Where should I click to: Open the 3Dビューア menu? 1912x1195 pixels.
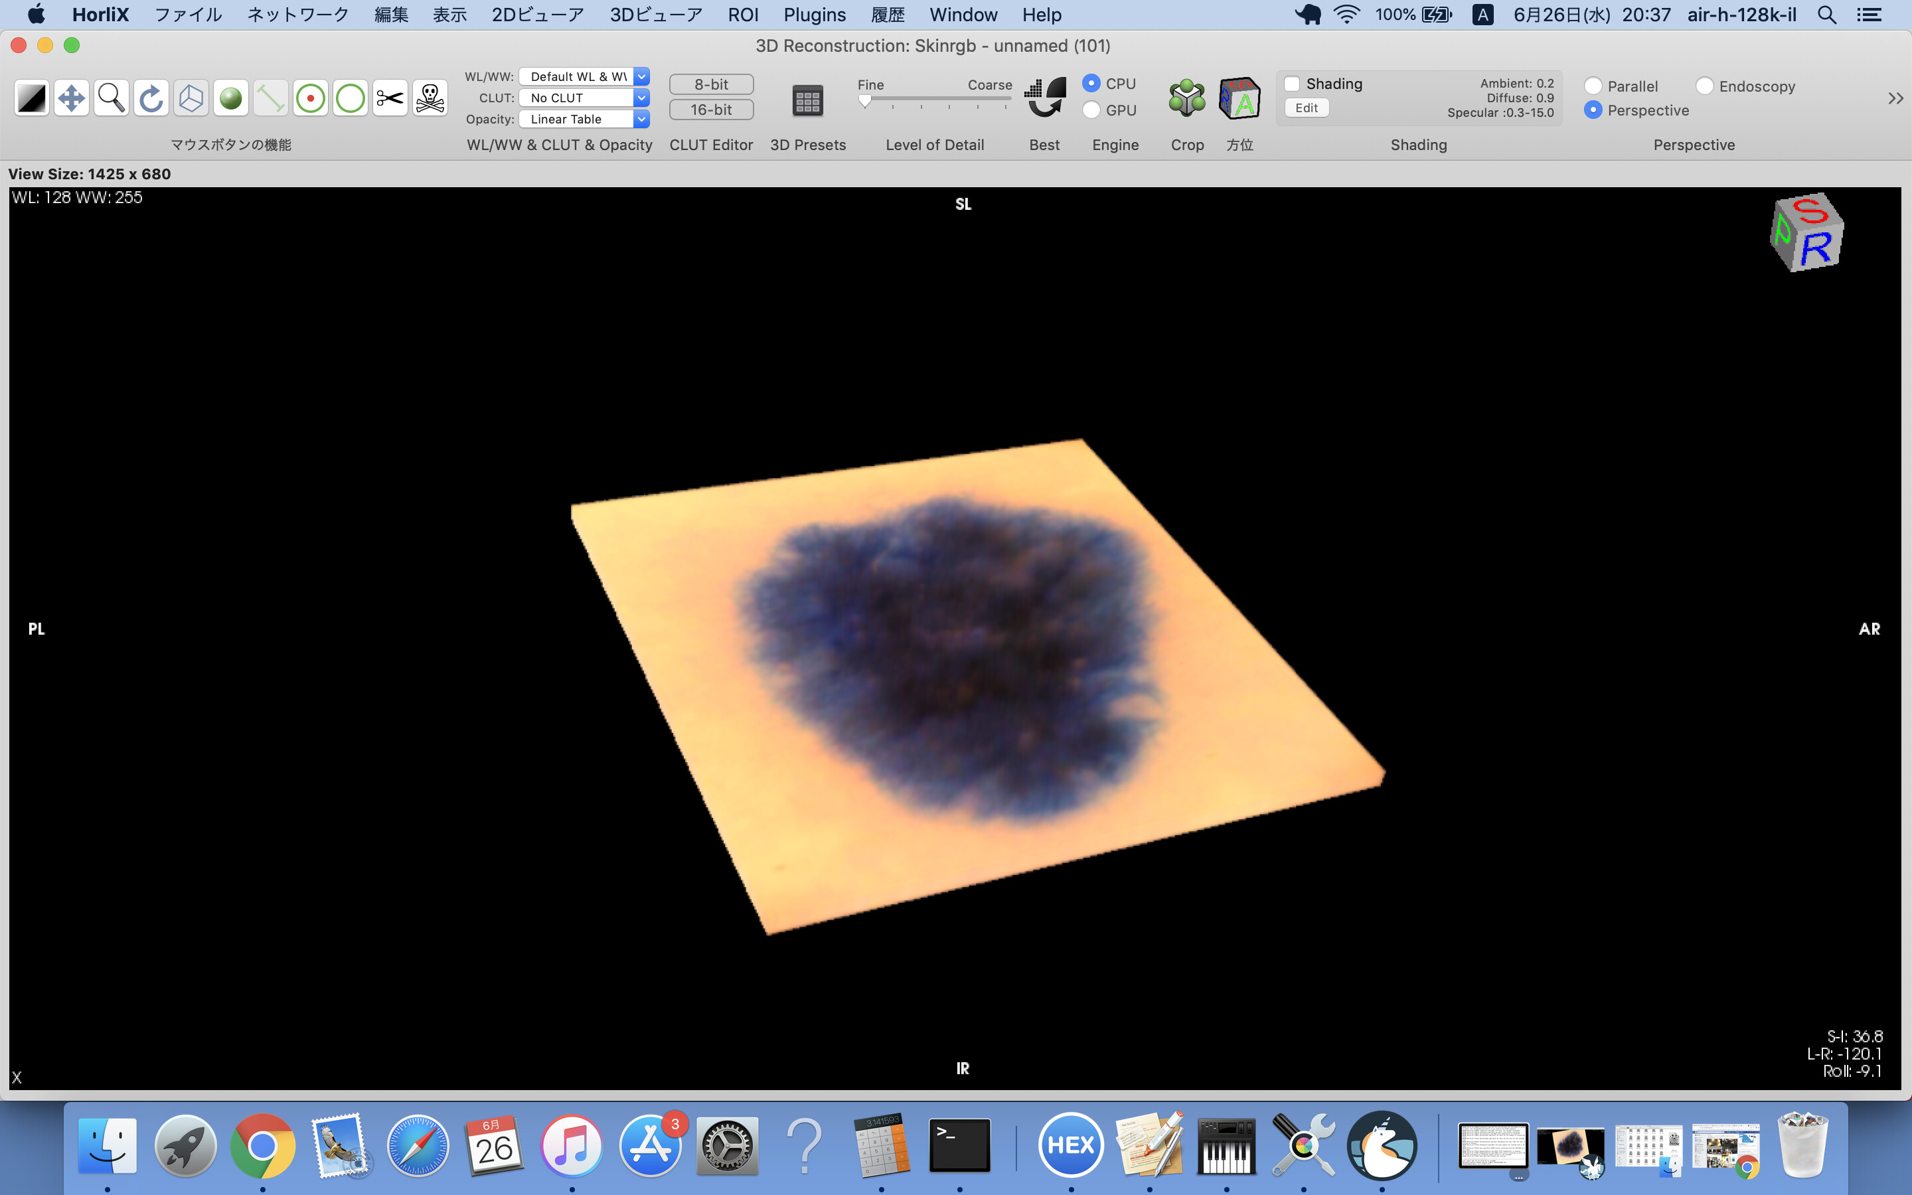coord(656,14)
